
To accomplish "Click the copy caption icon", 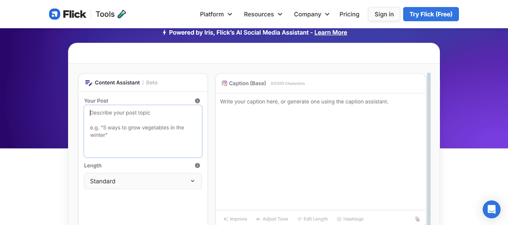I will (418, 219).
